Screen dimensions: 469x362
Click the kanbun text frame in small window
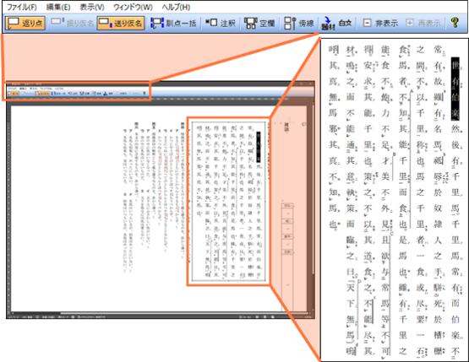coord(228,201)
